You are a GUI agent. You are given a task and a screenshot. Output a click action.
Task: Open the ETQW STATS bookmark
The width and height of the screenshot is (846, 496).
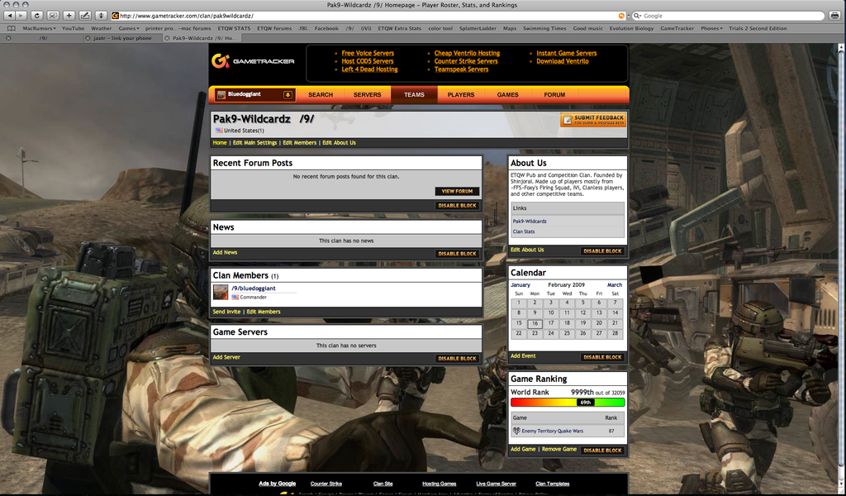[234, 28]
